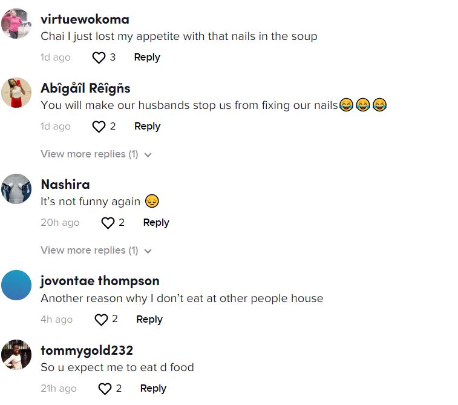Expand more replies under Abîgåîl Rêîgñs's comment

(x=96, y=154)
